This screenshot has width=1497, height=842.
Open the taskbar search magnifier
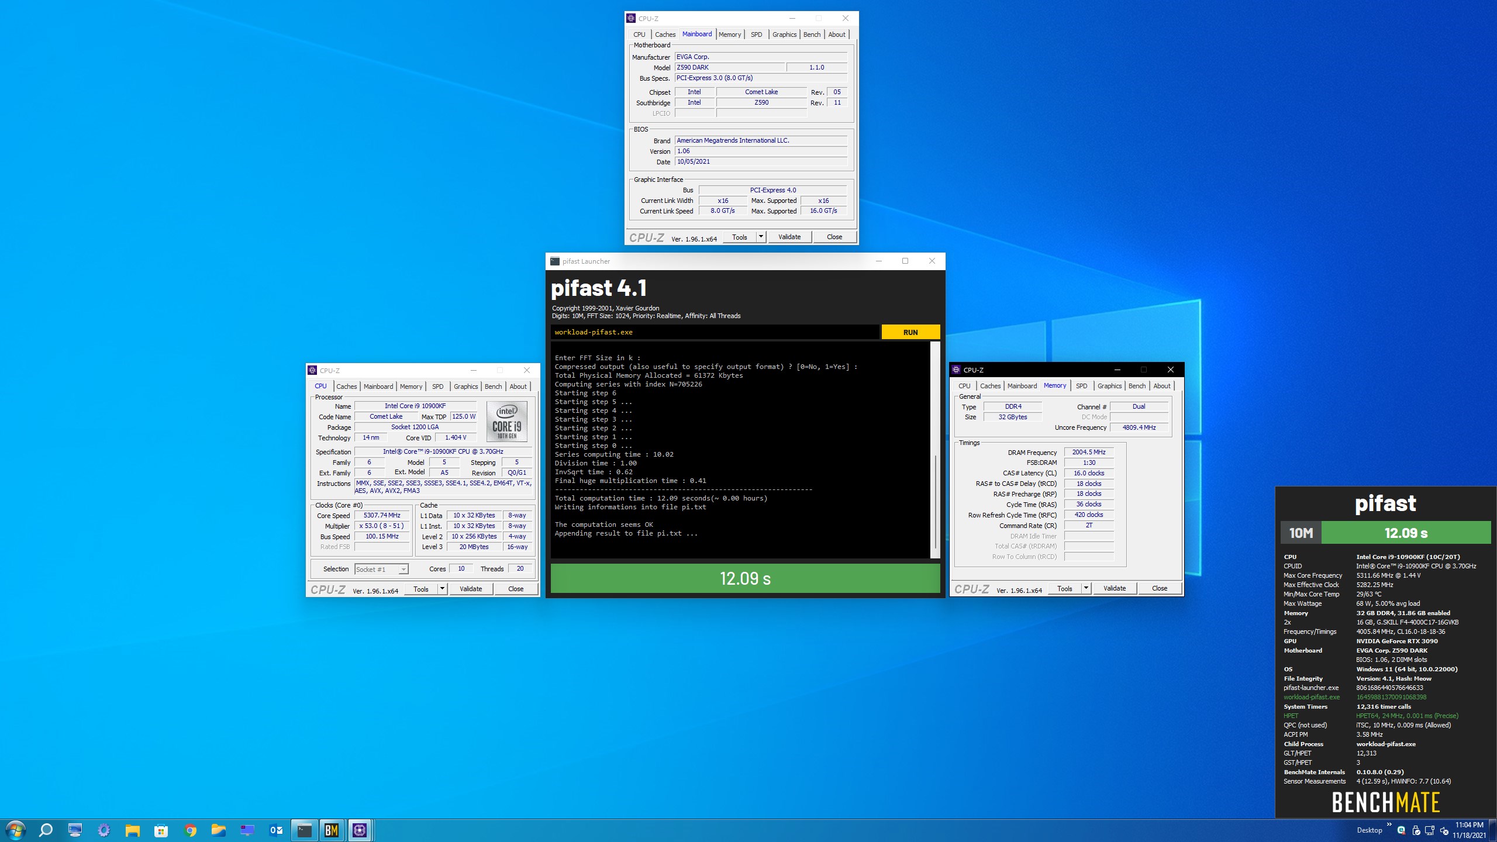[46, 830]
